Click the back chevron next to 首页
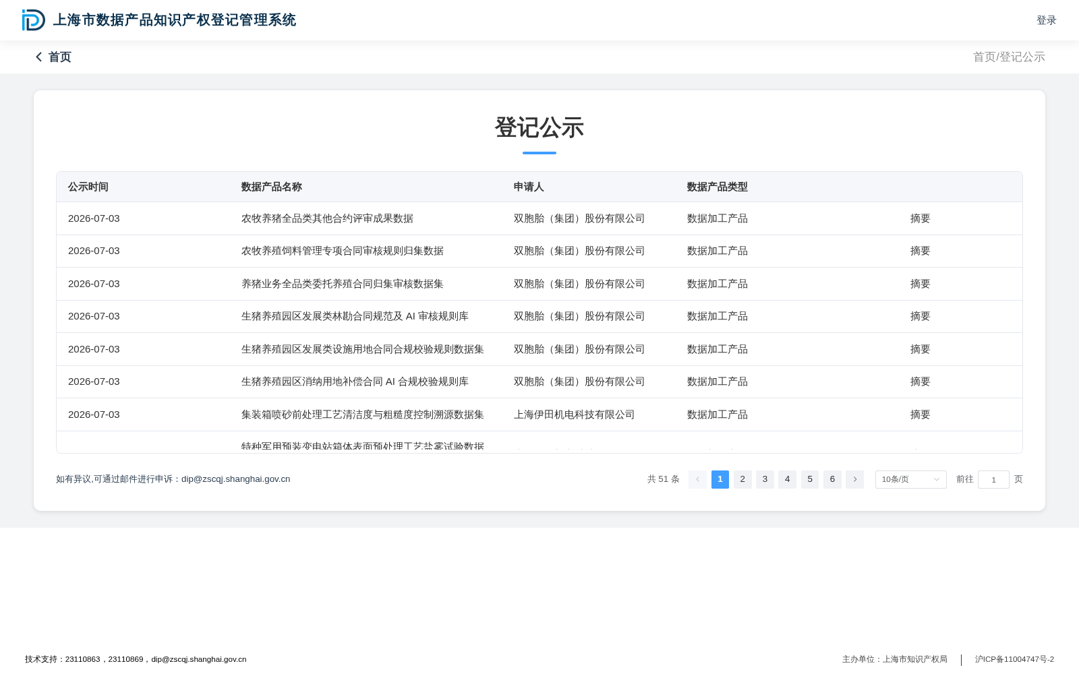Image resolution: width=1079 pixels, height=674 pixels. (38, 57)
